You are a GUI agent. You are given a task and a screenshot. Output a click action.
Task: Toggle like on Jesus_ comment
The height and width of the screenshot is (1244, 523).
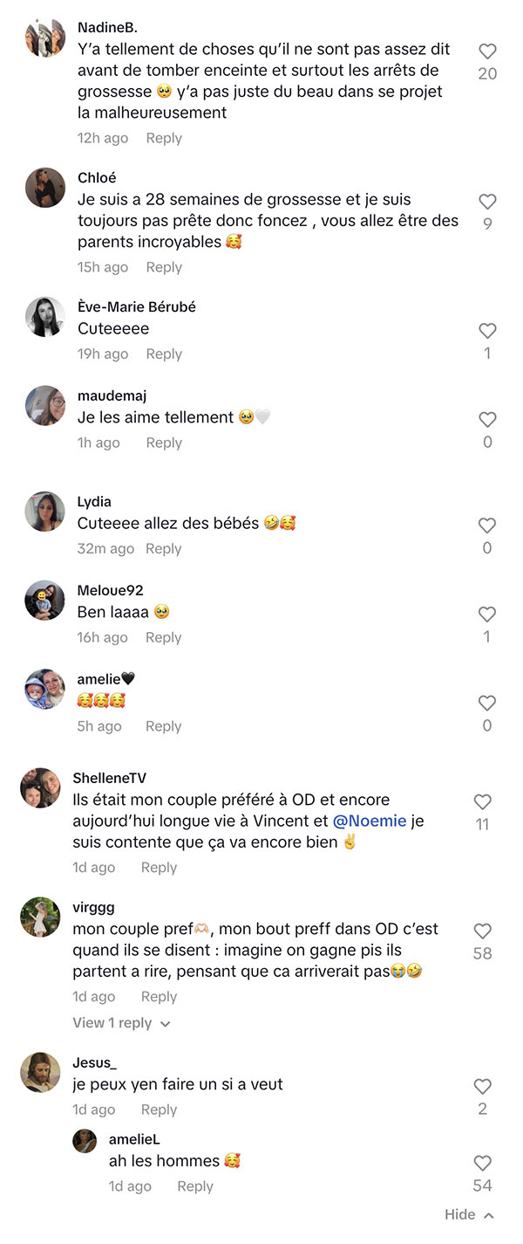[482, 1087]
